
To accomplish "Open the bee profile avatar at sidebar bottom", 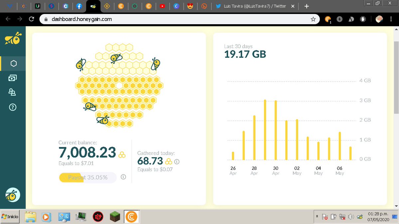I will click(13, 195).
